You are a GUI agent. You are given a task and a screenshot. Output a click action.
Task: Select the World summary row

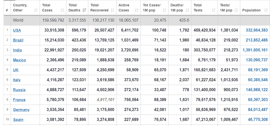pyautogui.click(x=18, y=20)
